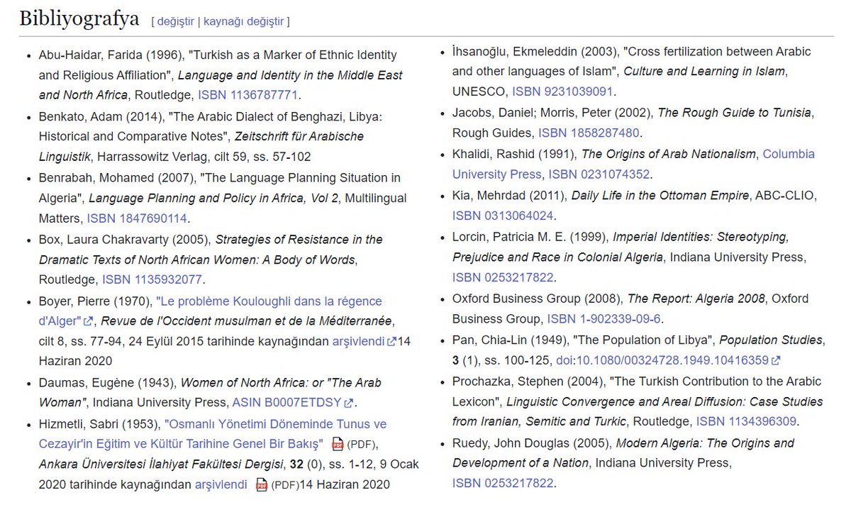This screenshot has height=507, width=851.
Task: Open the ASIN B0007ETDSY link for Daumas
Action: [287, 403]
